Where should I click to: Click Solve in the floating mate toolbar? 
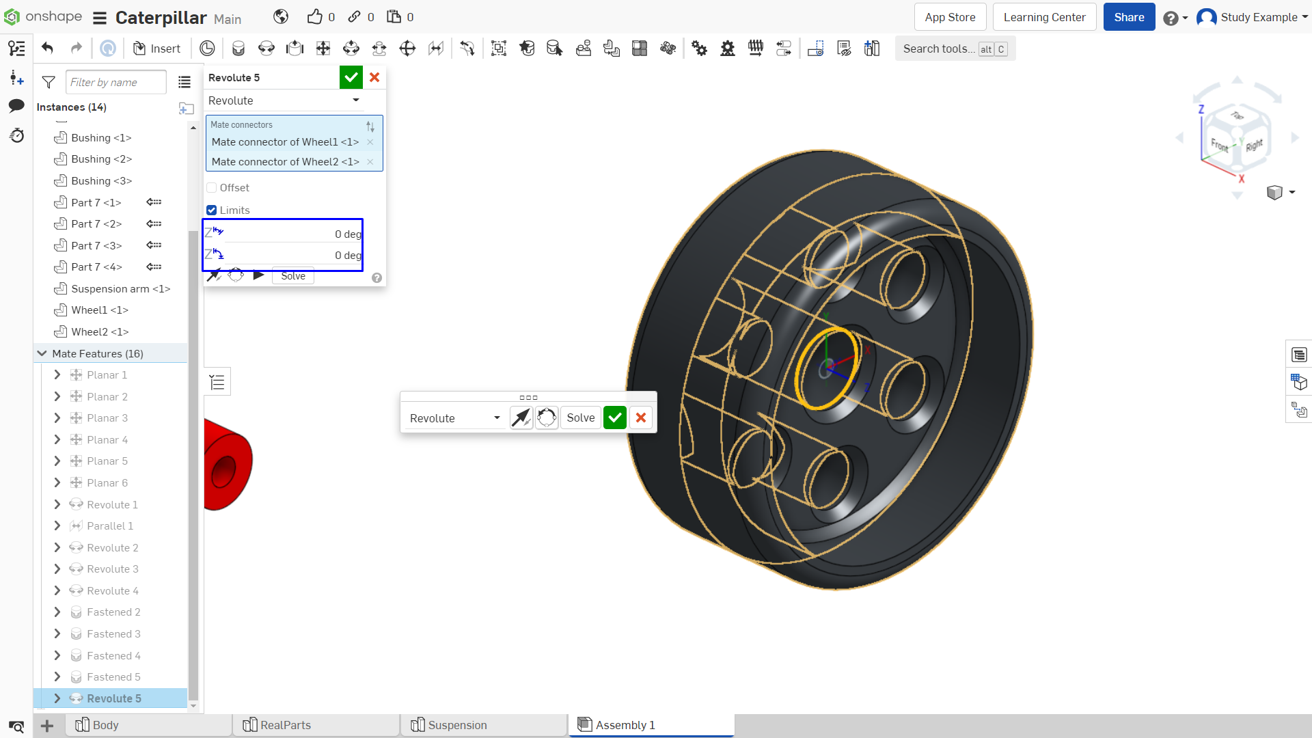point(581,418)
